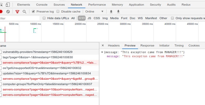Screen dimensions: 205x105
Task: Click the import HAR upload arrow
Action: coord(111,12)
